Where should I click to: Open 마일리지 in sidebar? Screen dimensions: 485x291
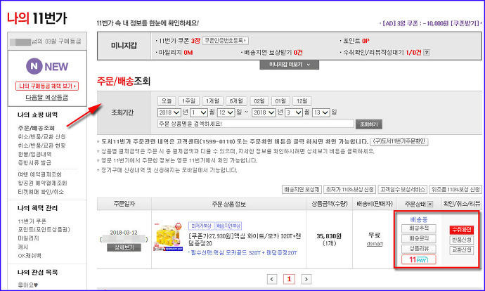coord(28,238)
